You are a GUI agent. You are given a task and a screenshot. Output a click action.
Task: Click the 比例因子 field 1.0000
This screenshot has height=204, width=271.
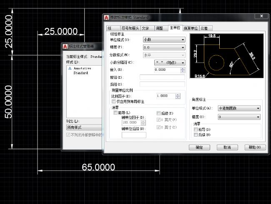coord(166,96)
